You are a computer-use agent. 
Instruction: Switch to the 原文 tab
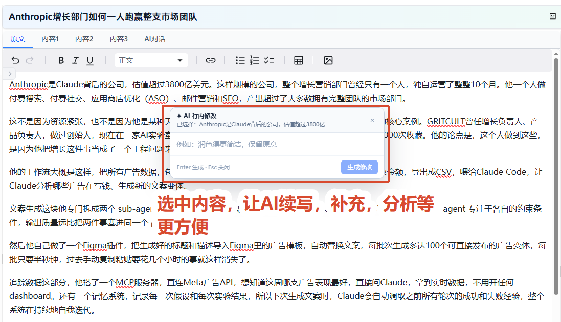18,39
